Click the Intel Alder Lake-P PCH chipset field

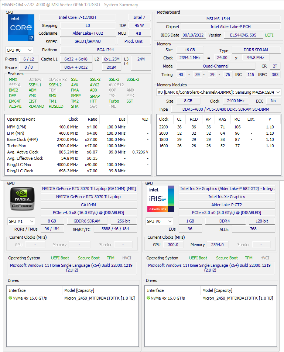coord(230,27)
